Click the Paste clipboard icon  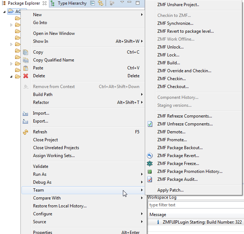coord(26,68)
